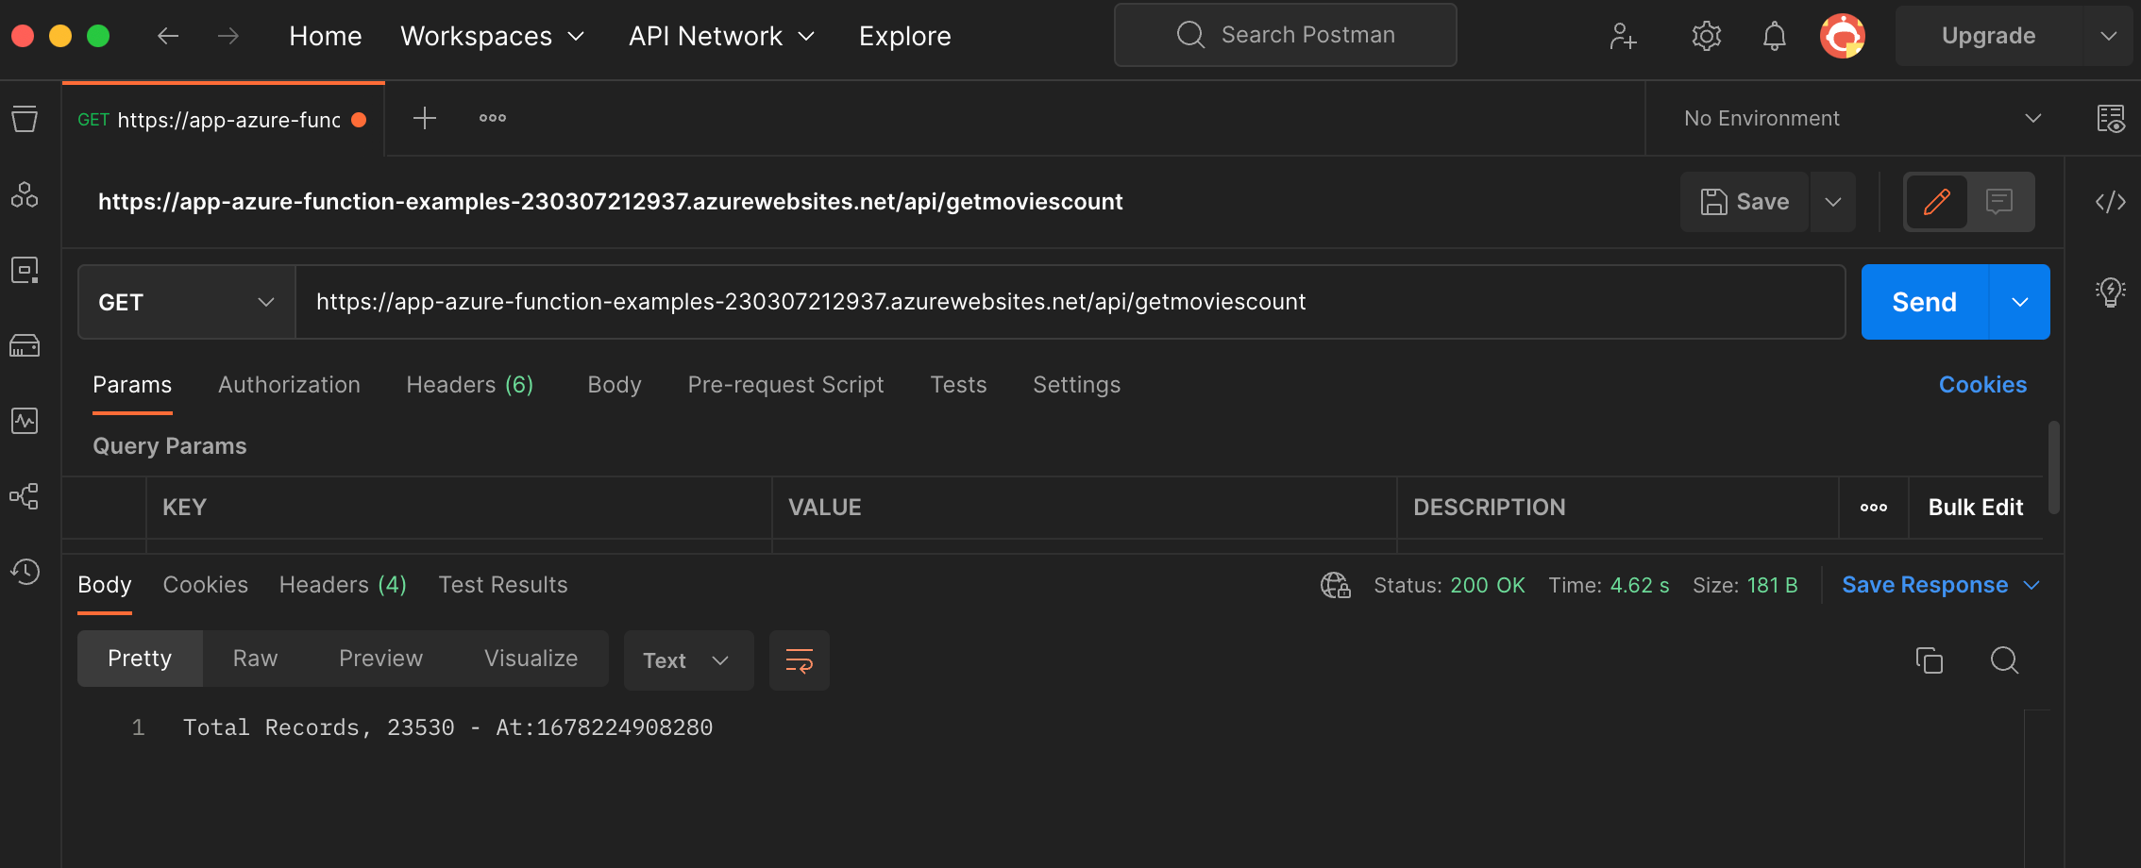Open the Monitors sidebar icon
This screenshot has height=868, width=2141.
click(x=24, y=422)
